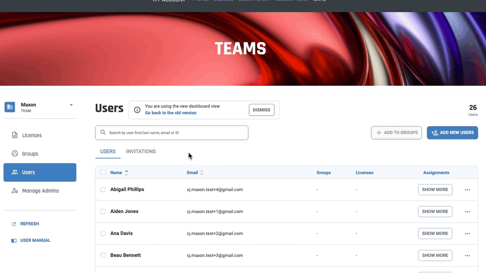The width and height of the screenshot is (486, 273).
Task: Click email cj.maxon.test+4@gmail.com
Action: (x=215, y=190)
